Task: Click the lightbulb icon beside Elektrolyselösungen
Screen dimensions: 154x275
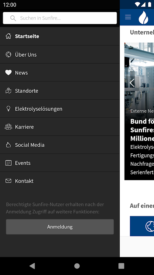Action: point(8,109)
